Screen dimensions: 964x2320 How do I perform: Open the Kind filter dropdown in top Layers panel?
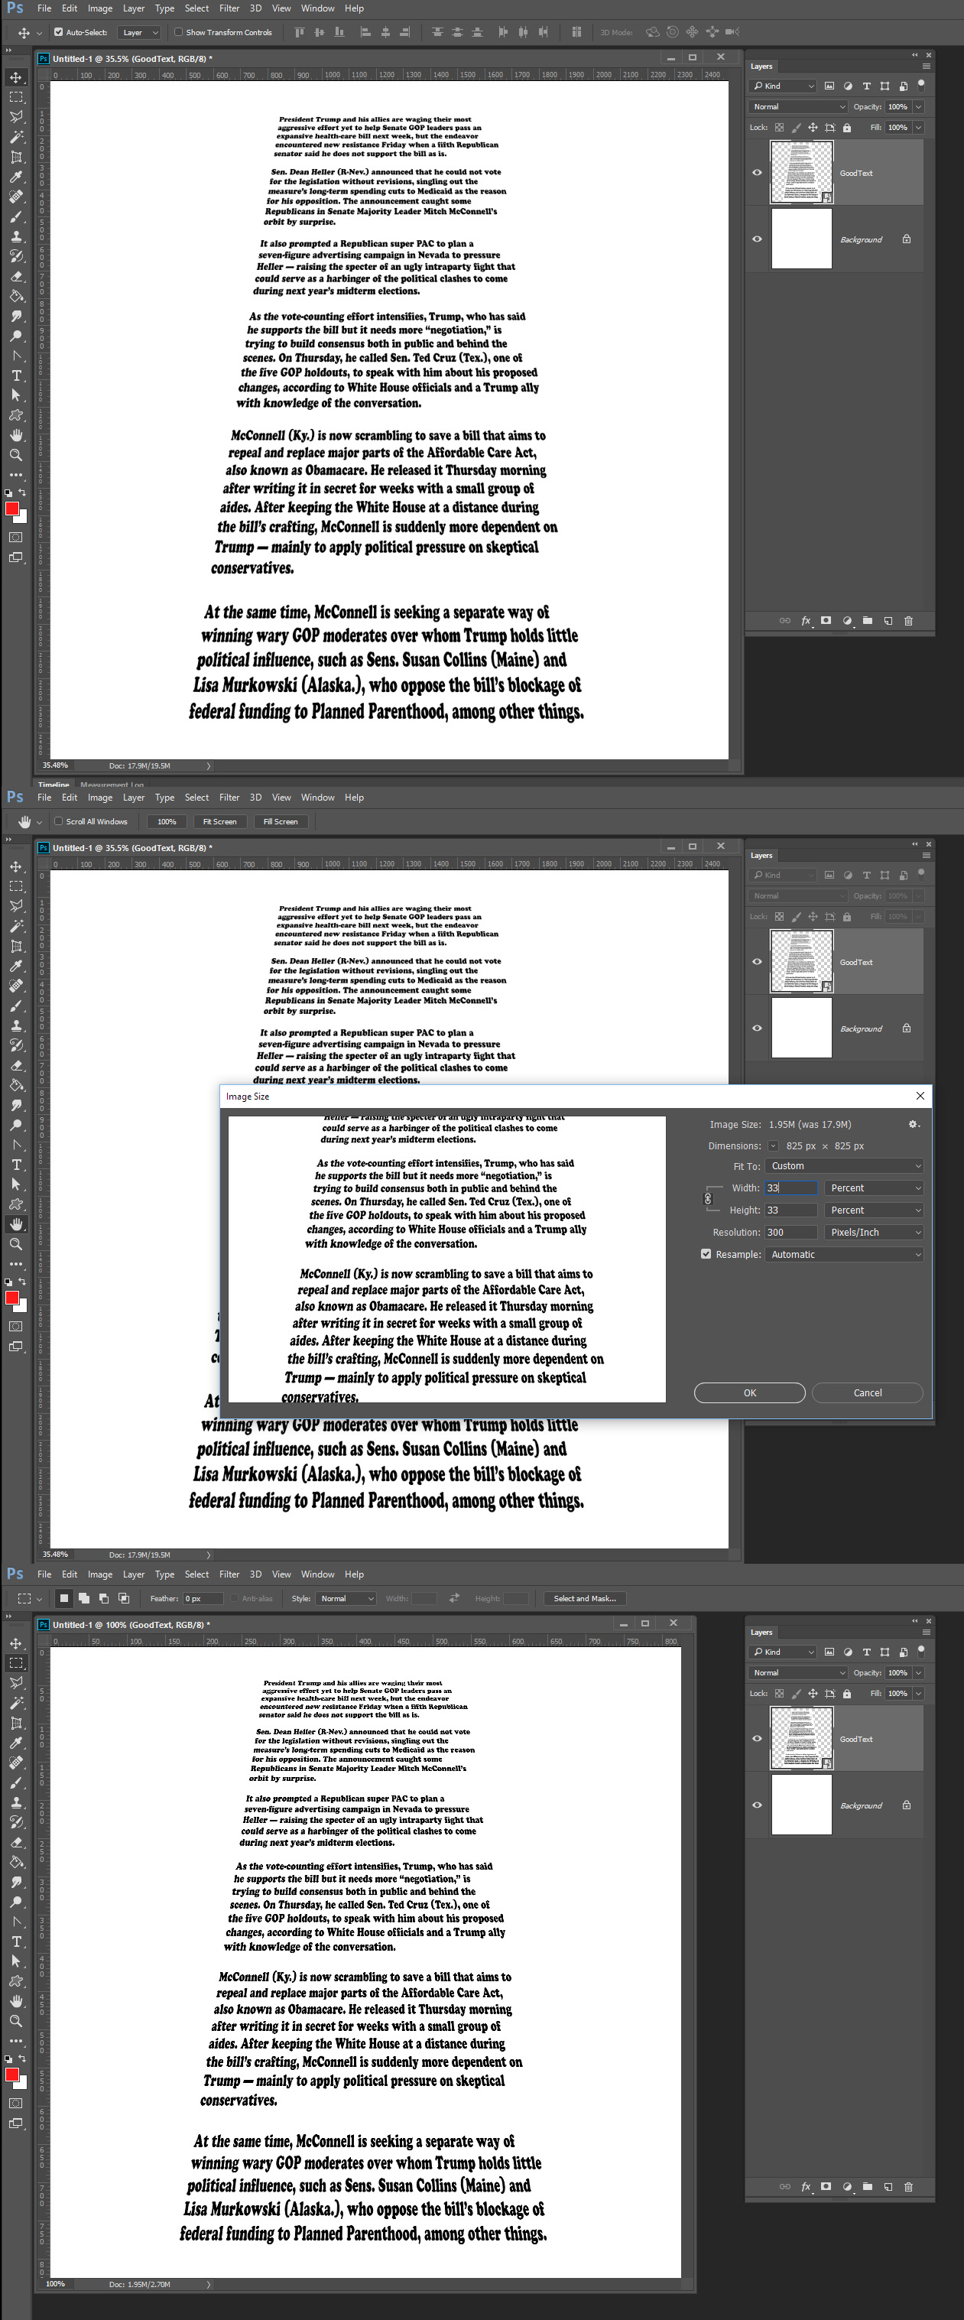783,86
